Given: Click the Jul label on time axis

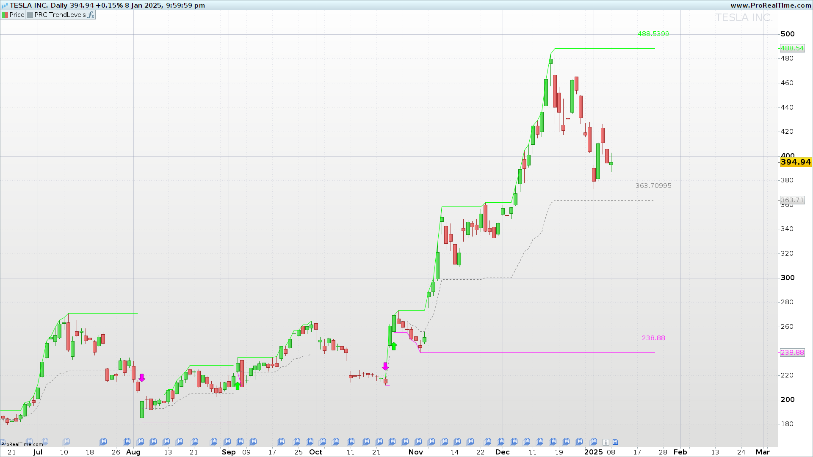Looking at the screenshot, I should point(38,452).
